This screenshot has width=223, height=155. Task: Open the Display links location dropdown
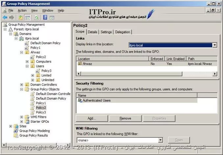pos(214,45)
